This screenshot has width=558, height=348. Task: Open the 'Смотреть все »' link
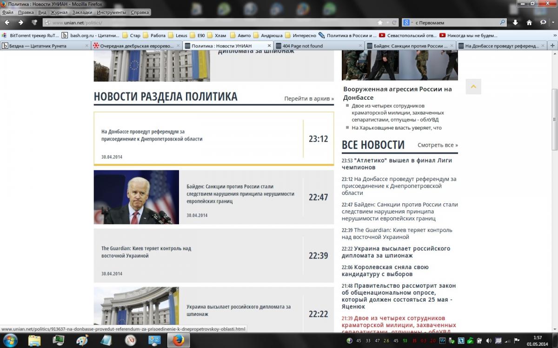tap(437, 145)
